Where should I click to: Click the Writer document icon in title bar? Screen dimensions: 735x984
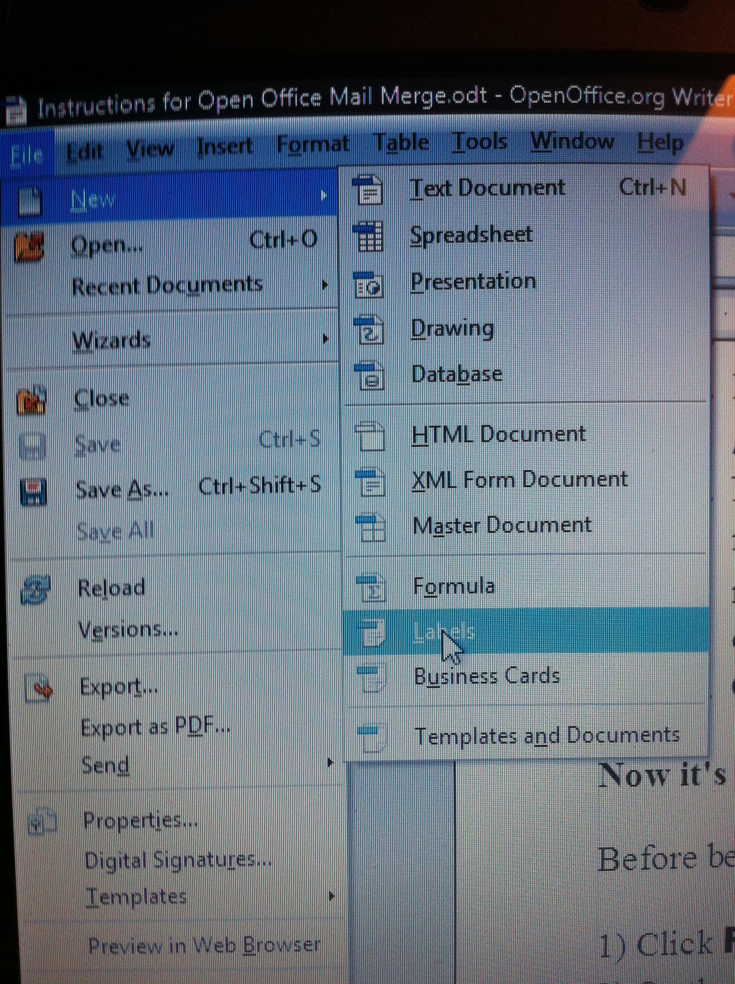point(15,111)
